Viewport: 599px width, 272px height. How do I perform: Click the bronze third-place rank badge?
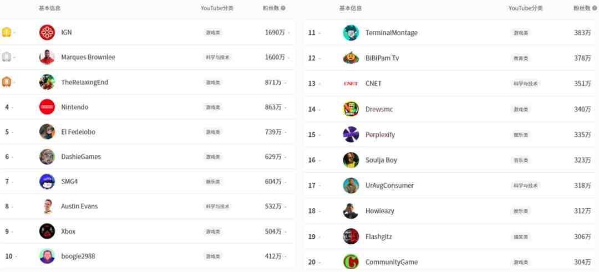6,82
